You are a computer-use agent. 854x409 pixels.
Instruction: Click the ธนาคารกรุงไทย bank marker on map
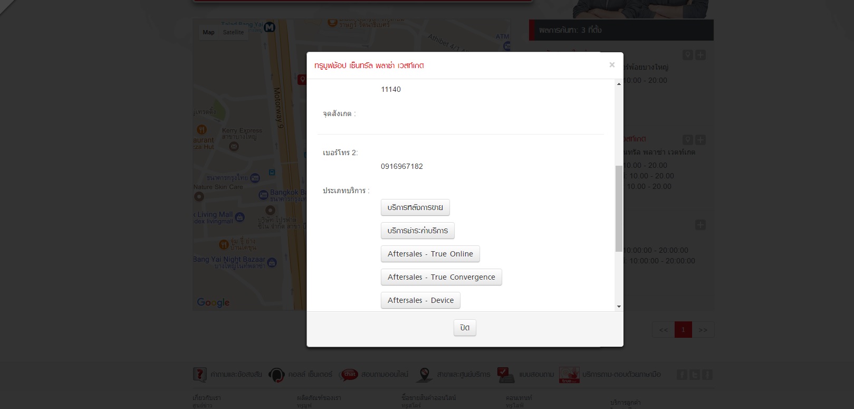pyautogui.click(x=255, y=178)
